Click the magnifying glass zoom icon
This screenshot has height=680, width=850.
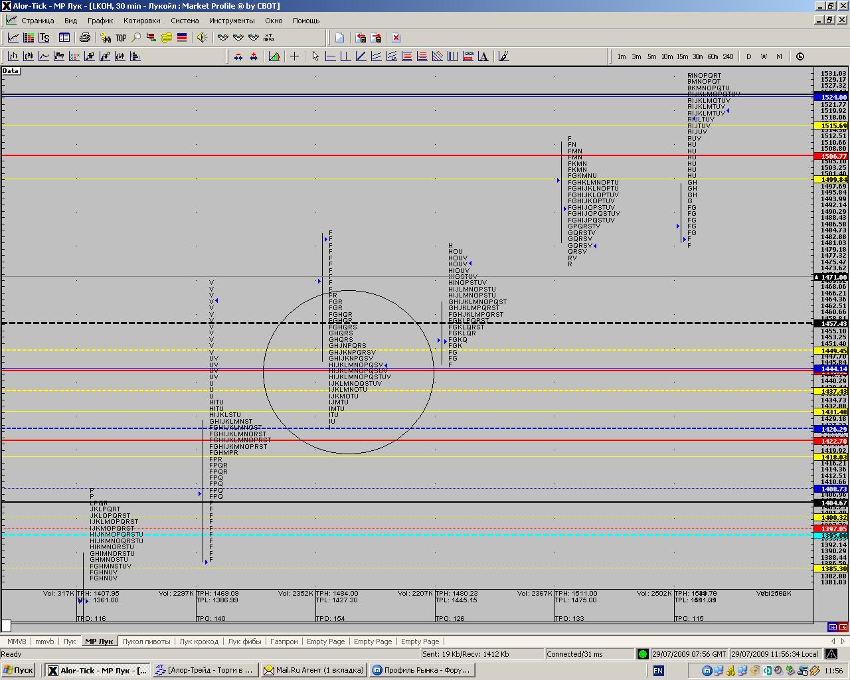point(136,38)
